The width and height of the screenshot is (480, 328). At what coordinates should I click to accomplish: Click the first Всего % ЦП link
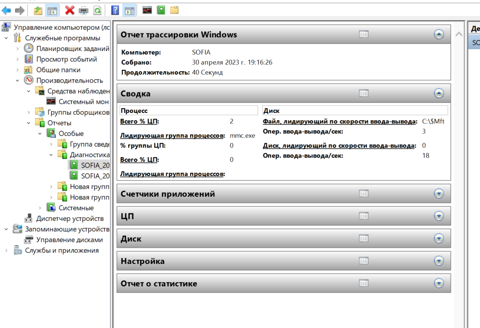click(x=140, y=121)
